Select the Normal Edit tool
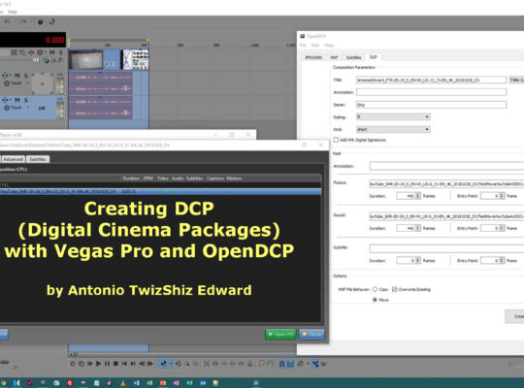Screen dimensions: 524x388 coord(163,364)
